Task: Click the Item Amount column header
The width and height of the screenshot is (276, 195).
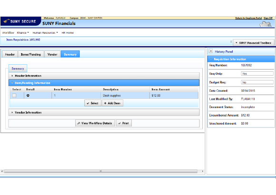Action: pos(160,89)
